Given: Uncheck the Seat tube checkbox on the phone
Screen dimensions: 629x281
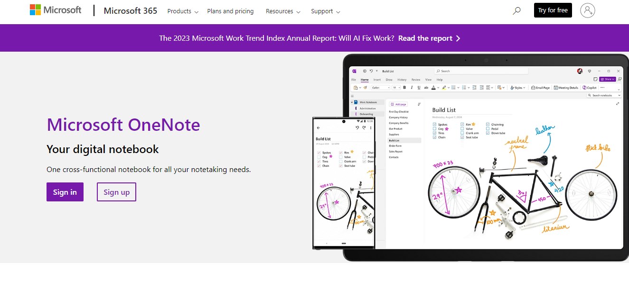Looking at the screenshot, I should tap(341, 166).
